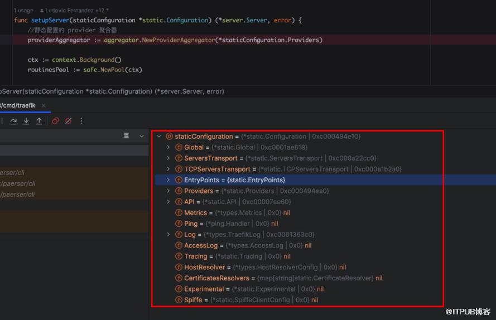This screenshot has width=496, height=320.
Task: Close the cmd/traefik debug tab
Action: (x=44, y=105)
